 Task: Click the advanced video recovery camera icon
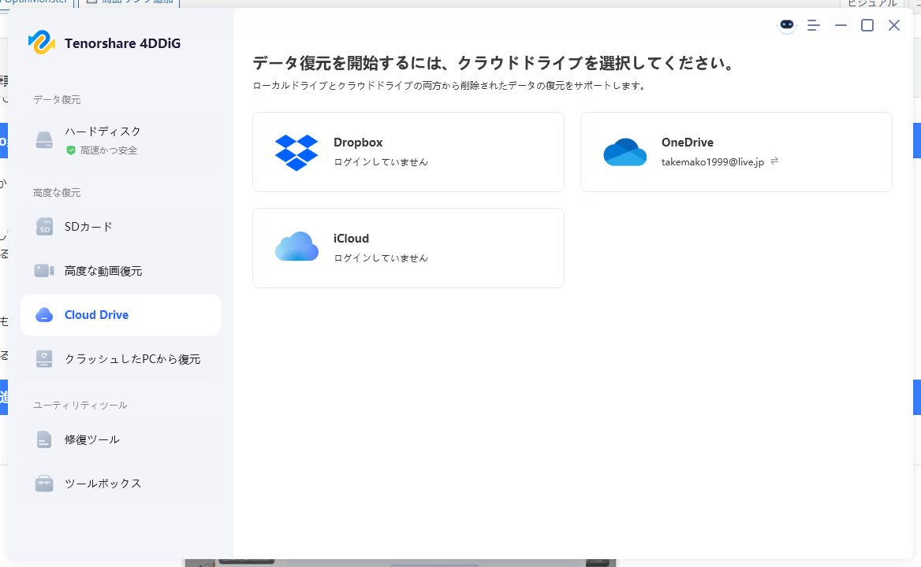[44, 271]
